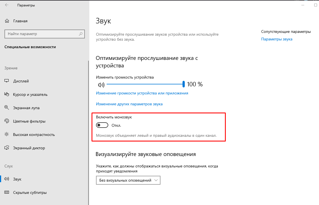Click the Цветные фильтры palette icon
This screenshot has height=205, width=319.
click(7, 121)
